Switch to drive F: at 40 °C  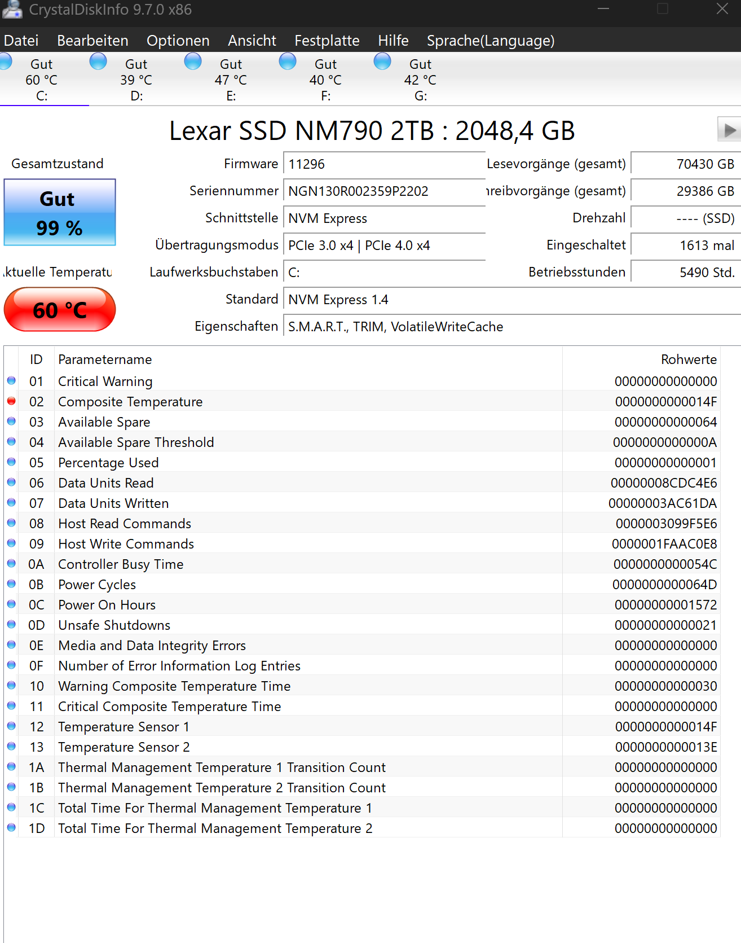325,80
